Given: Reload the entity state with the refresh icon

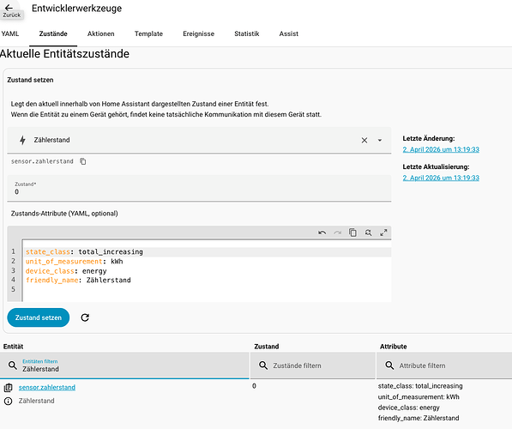Looking at the screenshot, I should 85,317.
